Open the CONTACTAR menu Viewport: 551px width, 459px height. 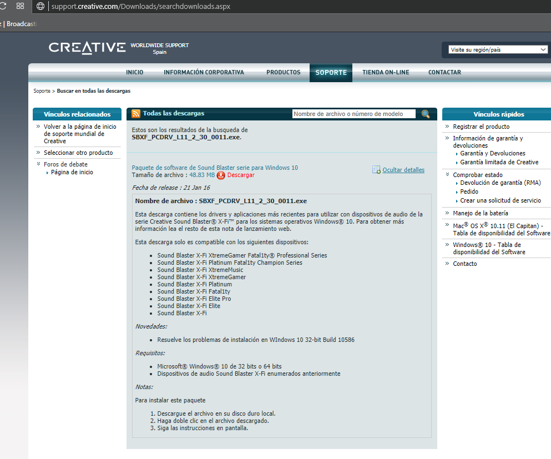pos(444,72)
